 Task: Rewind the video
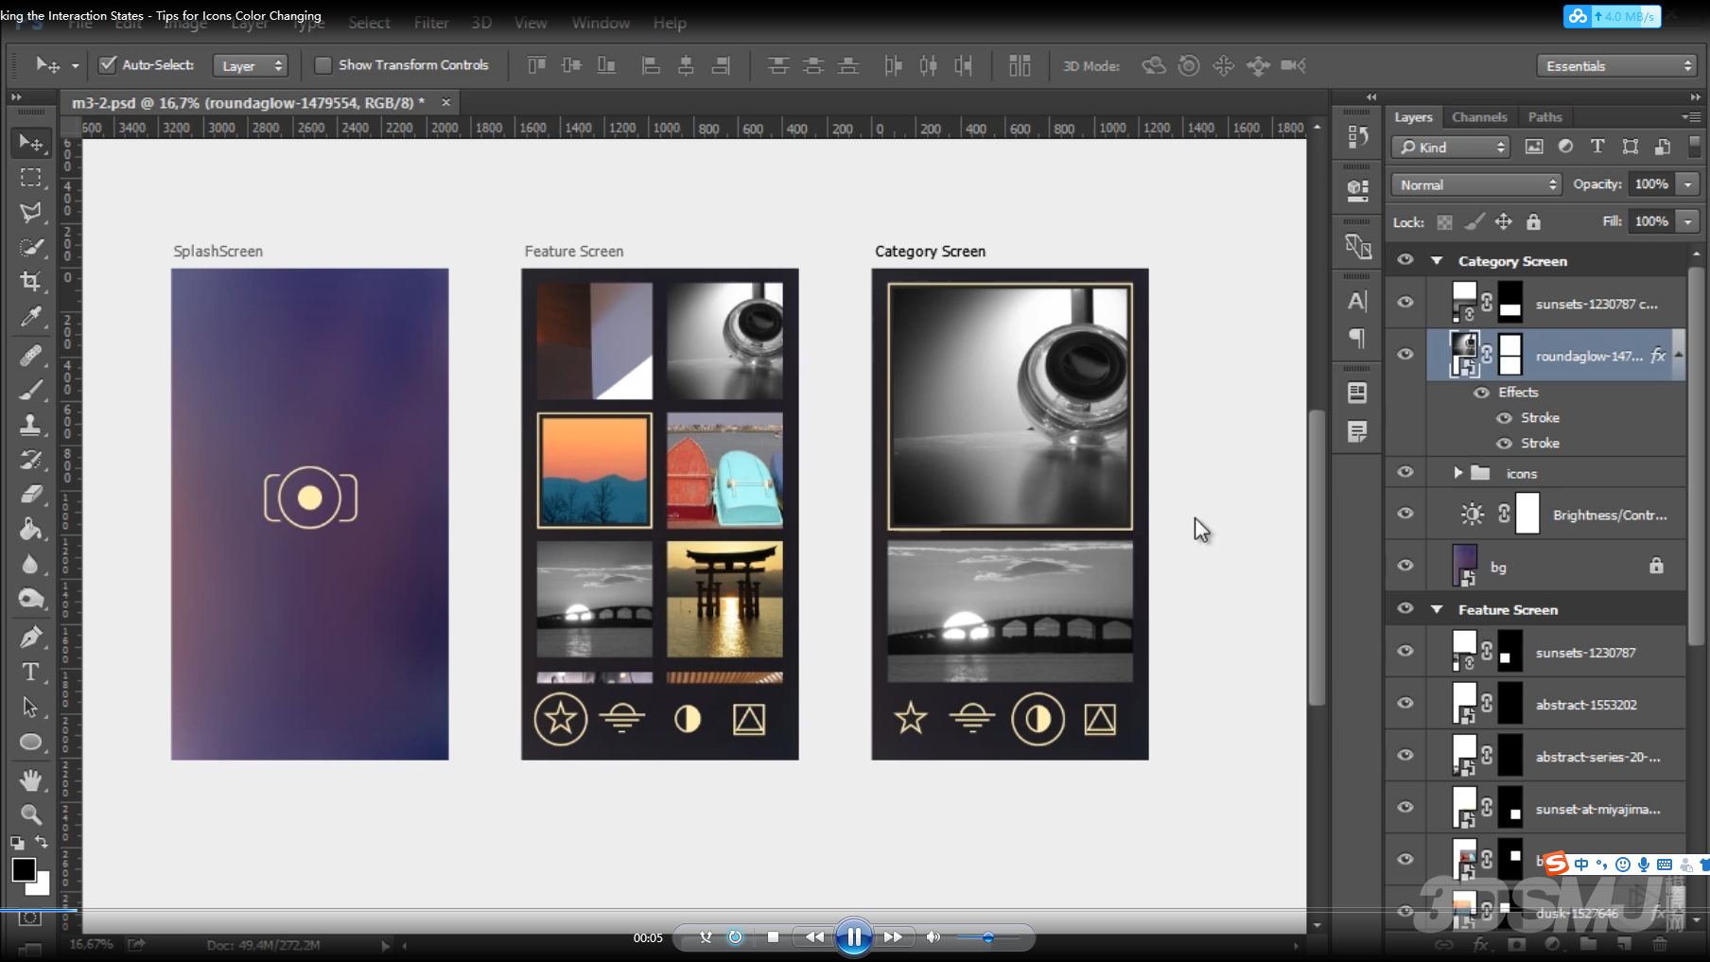pos(814,937)
